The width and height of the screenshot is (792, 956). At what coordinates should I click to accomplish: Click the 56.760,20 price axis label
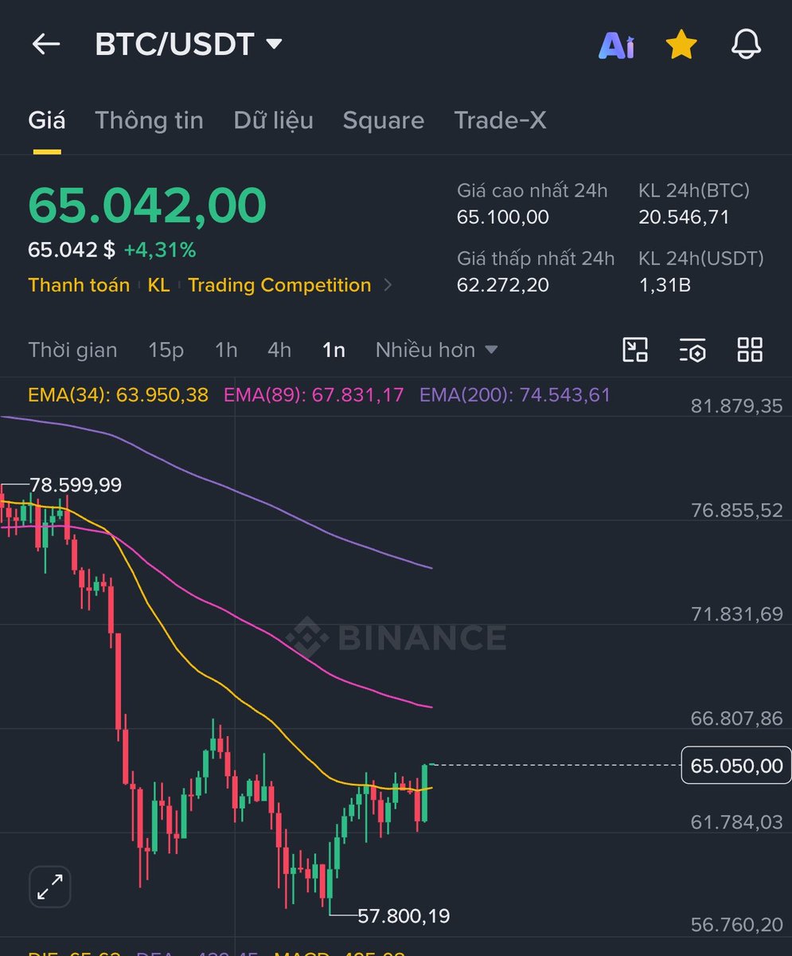(x=737, y=925)
